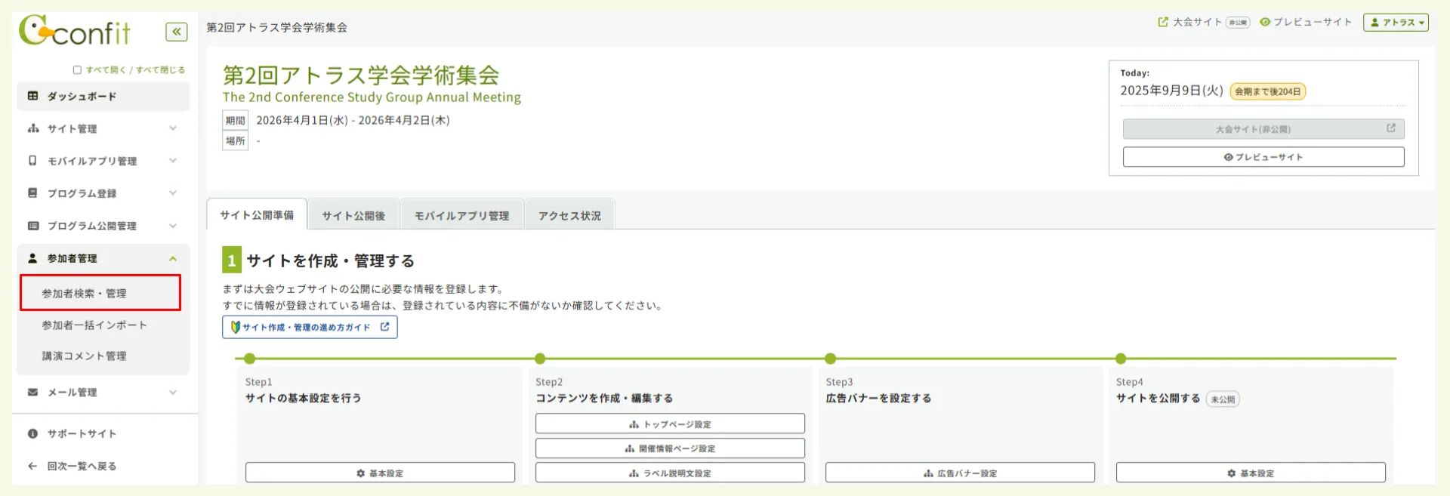This screenshot has height=496, width=1450.
Task: Click the preview eye icon in header
Action: 1265,22
